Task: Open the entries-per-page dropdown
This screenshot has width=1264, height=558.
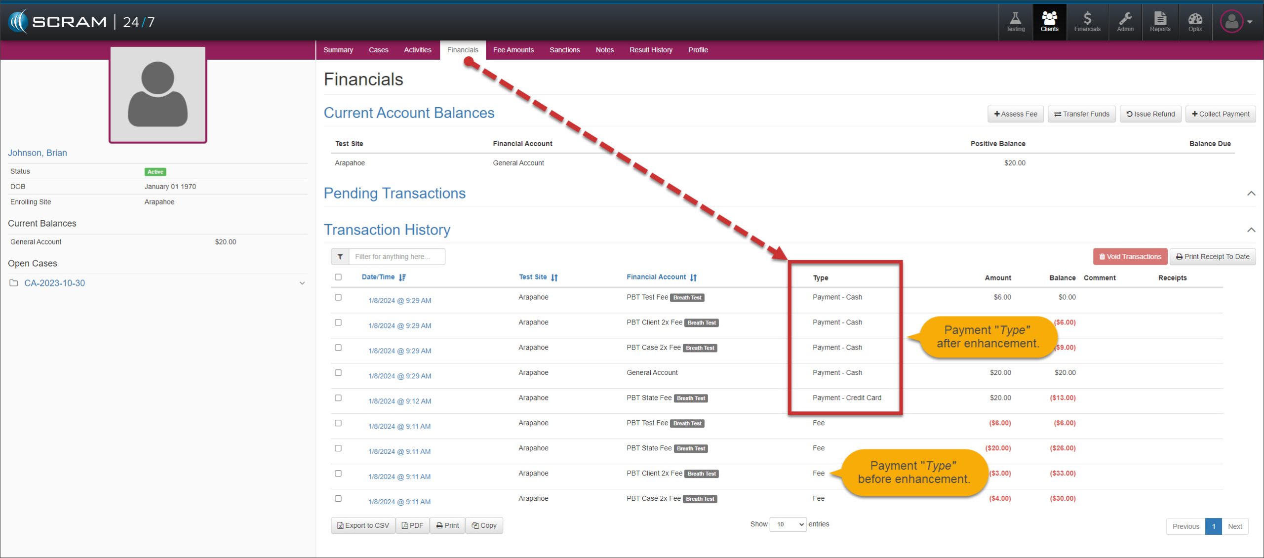Action: tap(788, 524)
